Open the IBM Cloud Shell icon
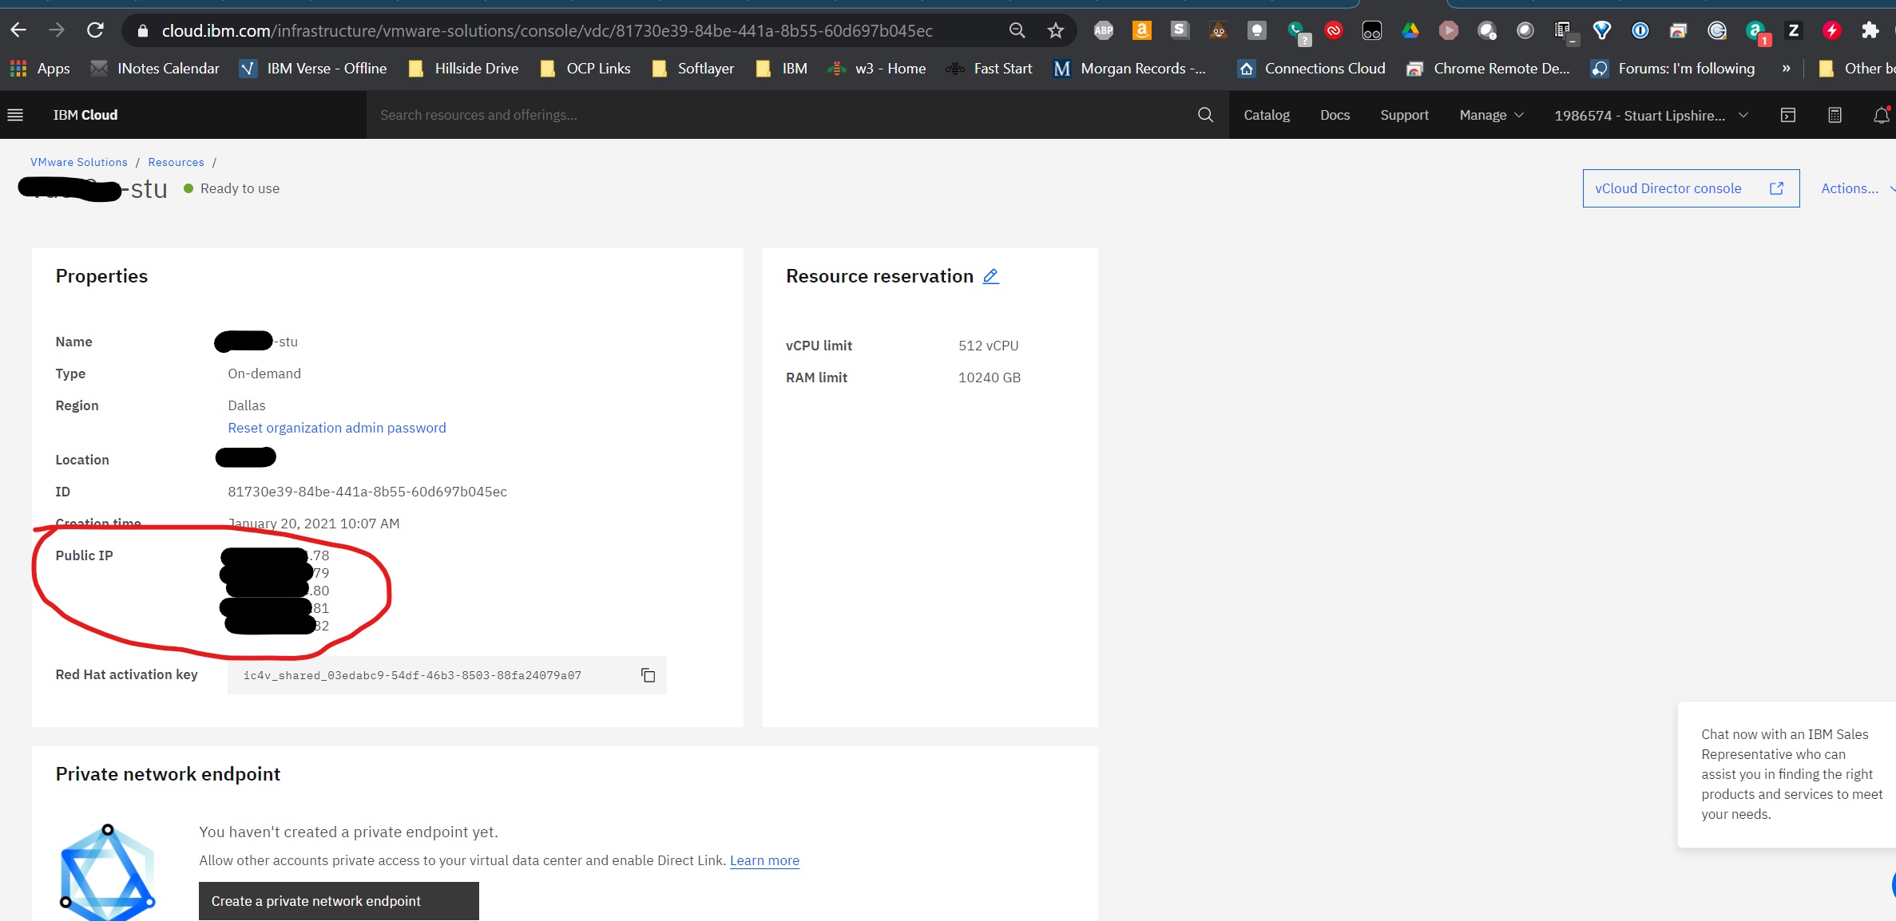The height and width of the screenshot is (921, 1896). click(x=1788, y=115)
